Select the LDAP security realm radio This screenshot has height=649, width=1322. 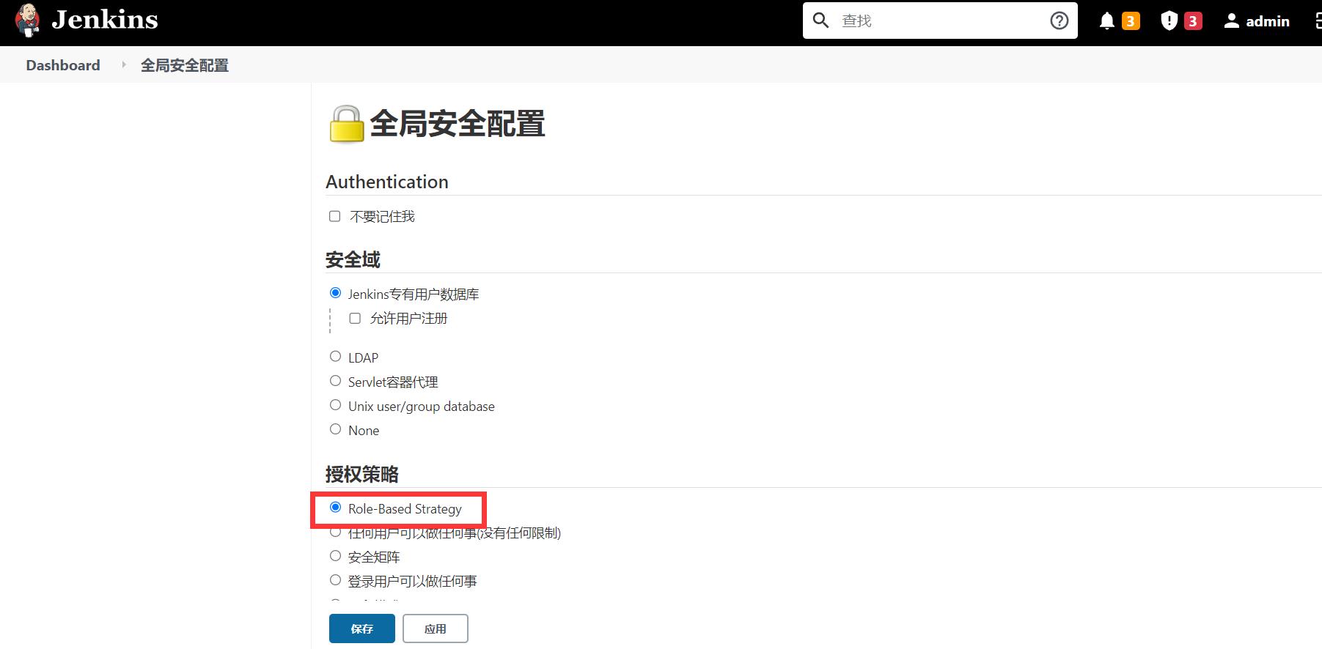[336, 357]
